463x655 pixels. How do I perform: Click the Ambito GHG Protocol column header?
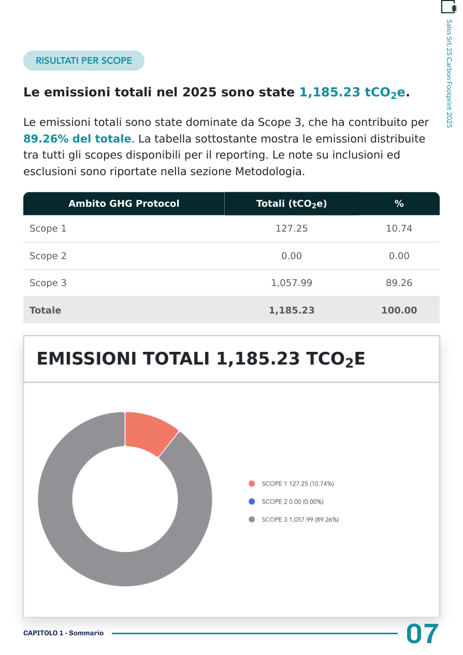[124, 204]
